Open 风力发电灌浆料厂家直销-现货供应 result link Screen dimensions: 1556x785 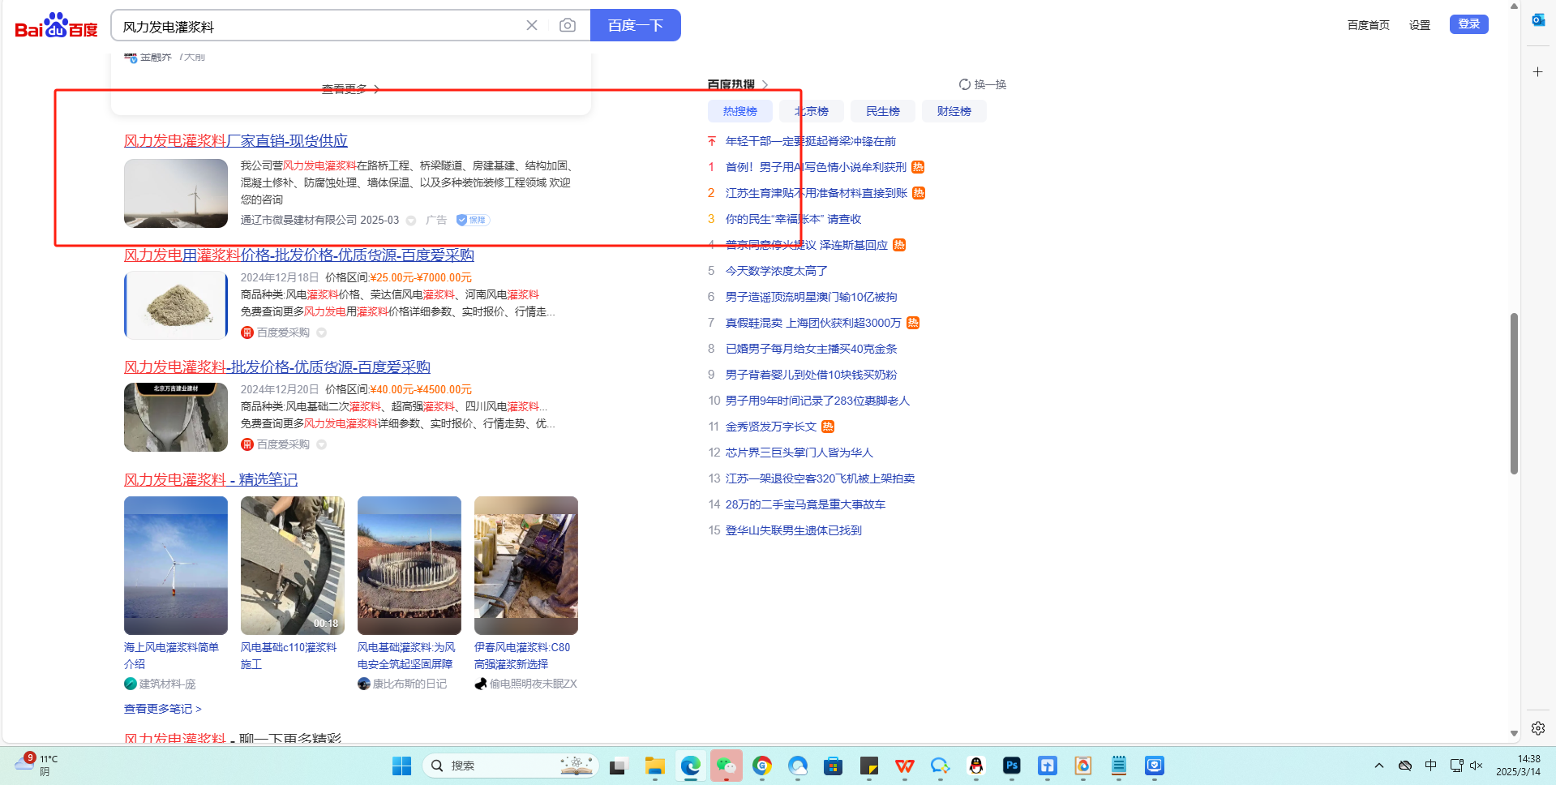tap(235, 141)
